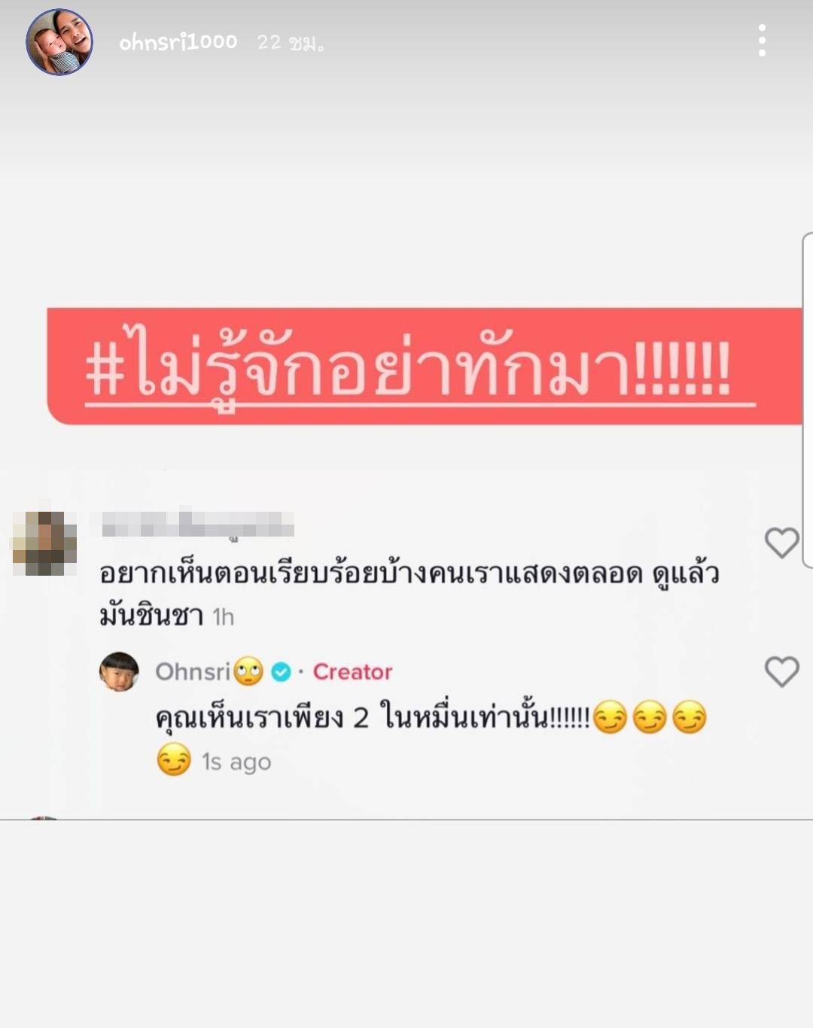Open the three-dot story options menu
Viewport: 813px width, 1028px height.
pyautogui.click(x=762, y=41)
